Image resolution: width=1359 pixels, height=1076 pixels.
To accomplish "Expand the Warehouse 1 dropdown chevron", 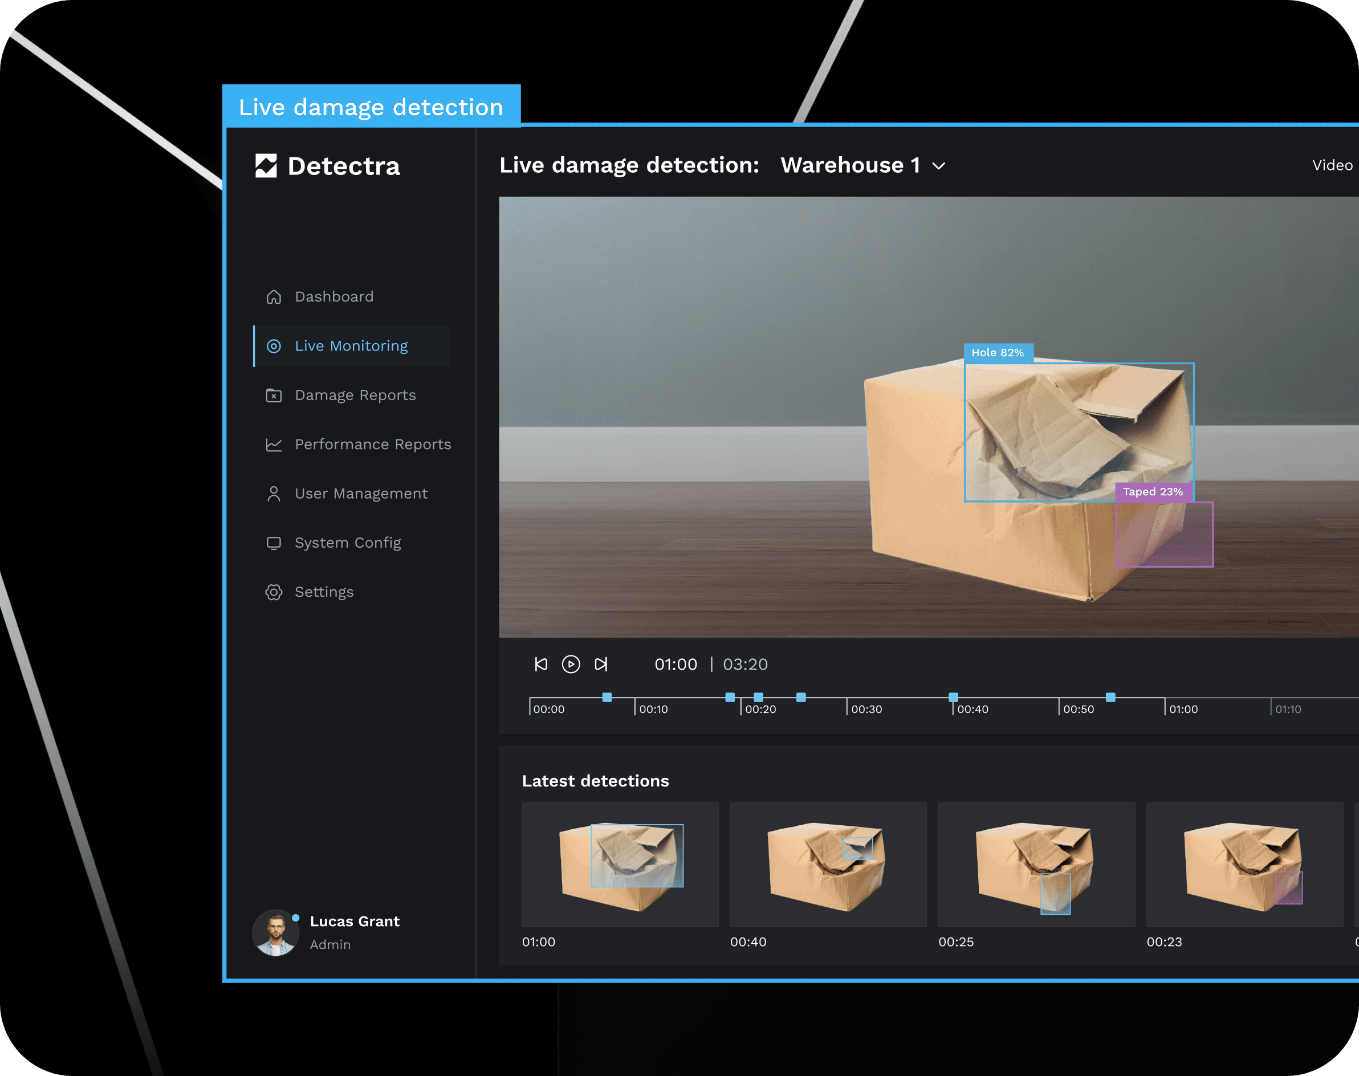I will pyautogui.click(x=939, y=166).
